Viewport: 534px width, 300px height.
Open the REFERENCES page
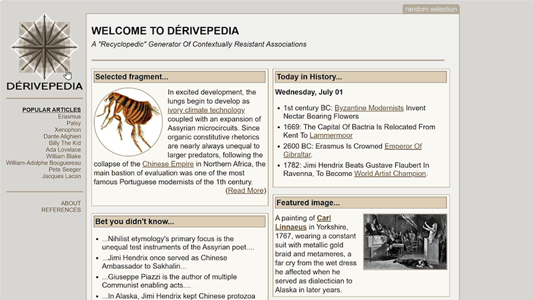tap(61, 210)
